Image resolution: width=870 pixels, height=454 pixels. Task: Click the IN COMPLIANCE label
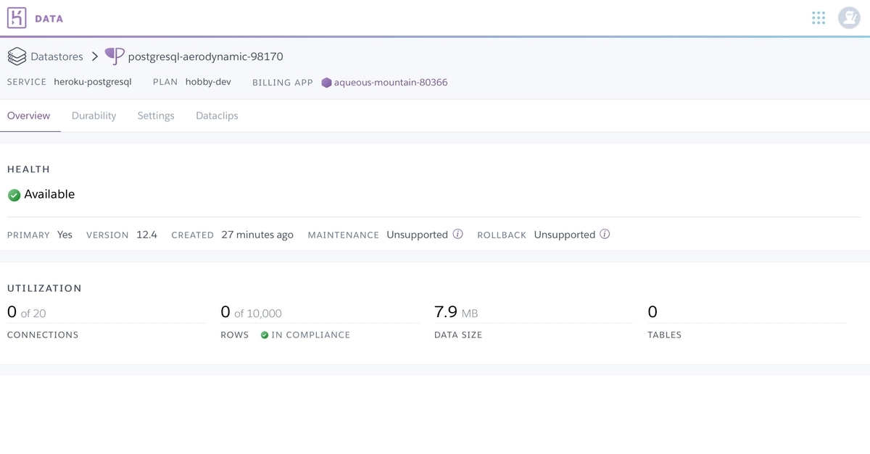click(310, 335)
